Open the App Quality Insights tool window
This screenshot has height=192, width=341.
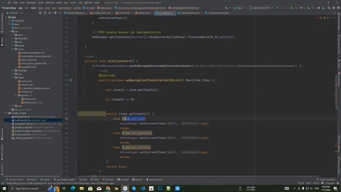click(x=64, y=180)
